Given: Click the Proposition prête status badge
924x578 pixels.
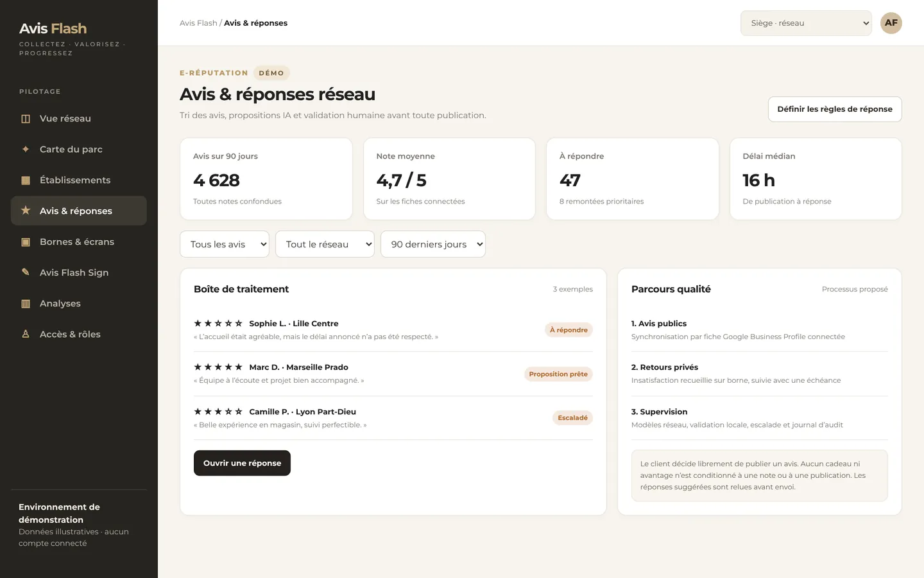Looking at the screenshot, I should pos(558,374).
